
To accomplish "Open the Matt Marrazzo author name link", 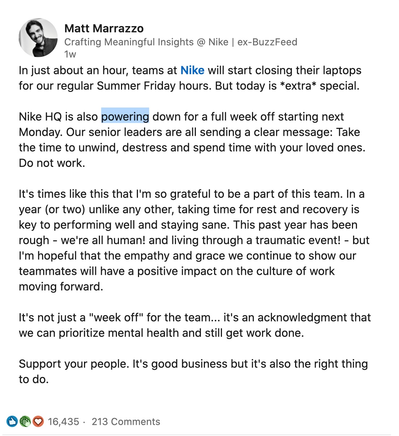I will tap(104, 28).
